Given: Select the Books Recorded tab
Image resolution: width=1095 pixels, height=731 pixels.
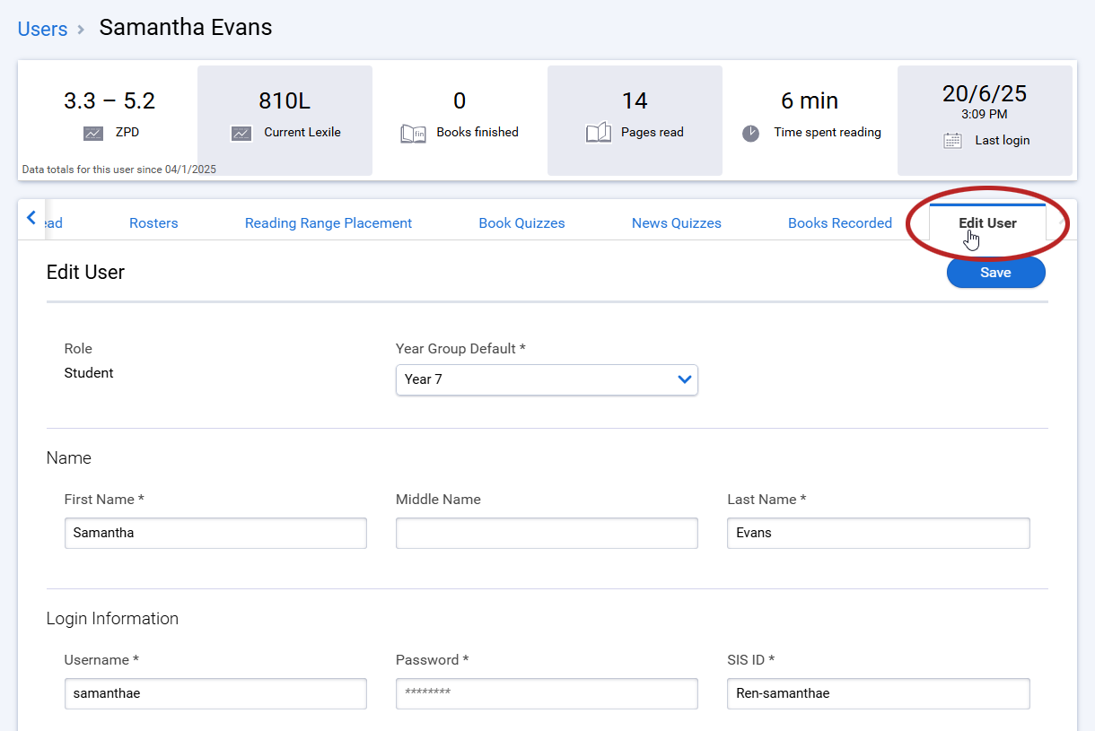Looking at the screenshot, I should [840, 223].
